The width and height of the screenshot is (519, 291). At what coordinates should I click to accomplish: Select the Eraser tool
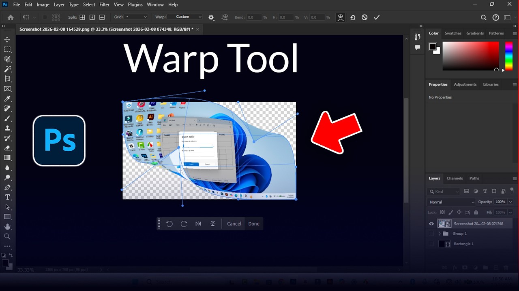click(x=7, y=148)
